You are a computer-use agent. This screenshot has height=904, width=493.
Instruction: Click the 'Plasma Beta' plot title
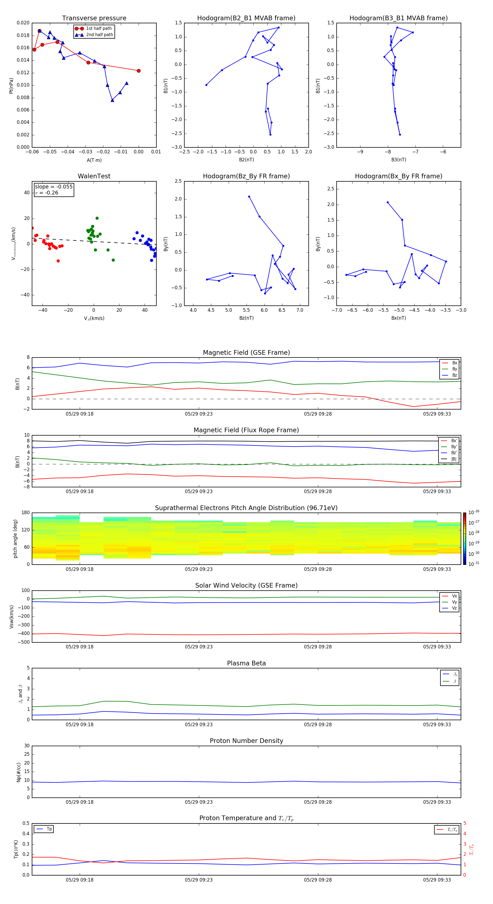(246, 663)
